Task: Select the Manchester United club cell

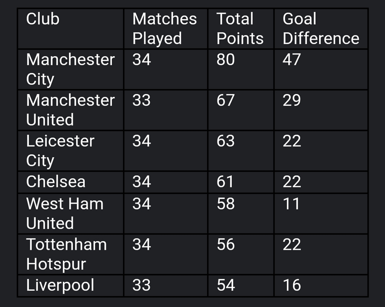Action: (71, 110)
